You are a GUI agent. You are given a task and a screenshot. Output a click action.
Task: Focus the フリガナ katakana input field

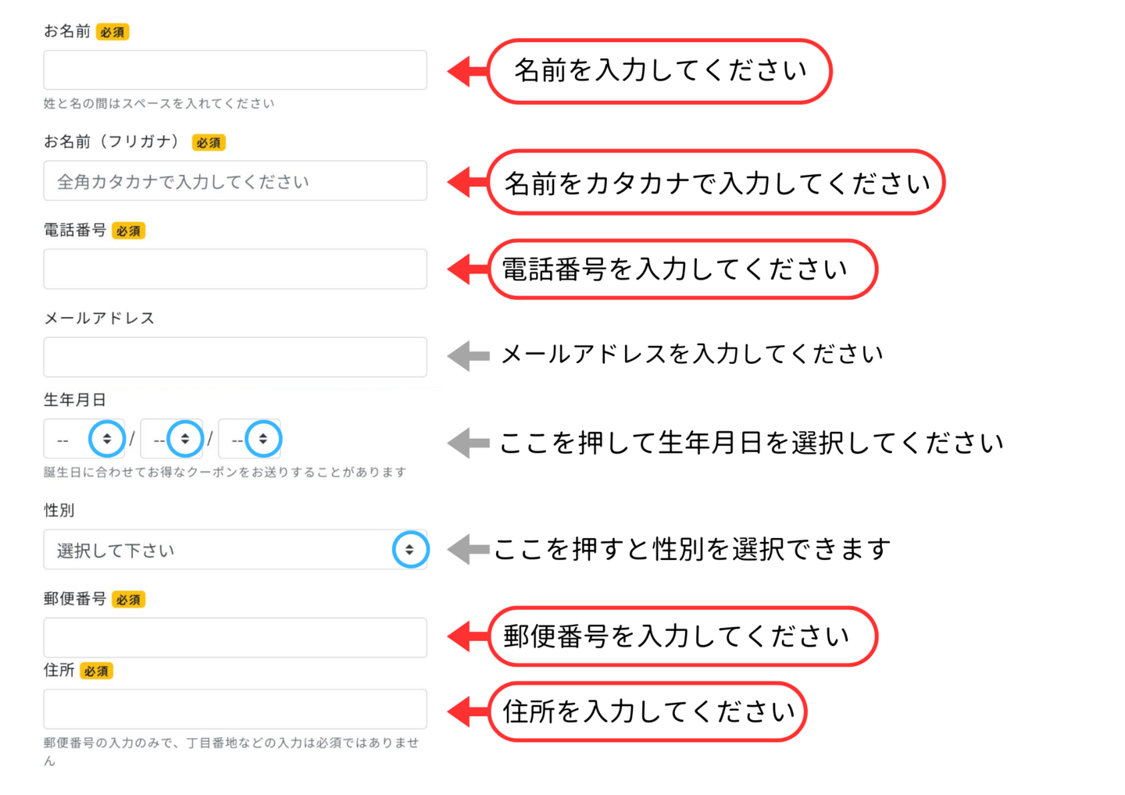pos(234,181)
